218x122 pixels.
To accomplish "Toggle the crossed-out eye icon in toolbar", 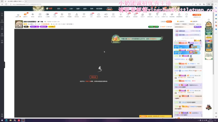I will click(x=172, y=14).
